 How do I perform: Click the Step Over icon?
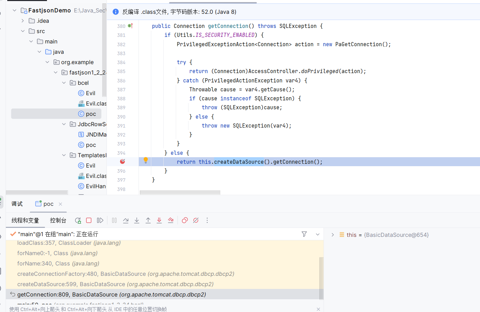[126, 220]
